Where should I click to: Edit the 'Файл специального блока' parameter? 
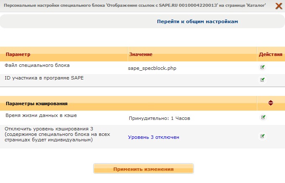point(263,67)
